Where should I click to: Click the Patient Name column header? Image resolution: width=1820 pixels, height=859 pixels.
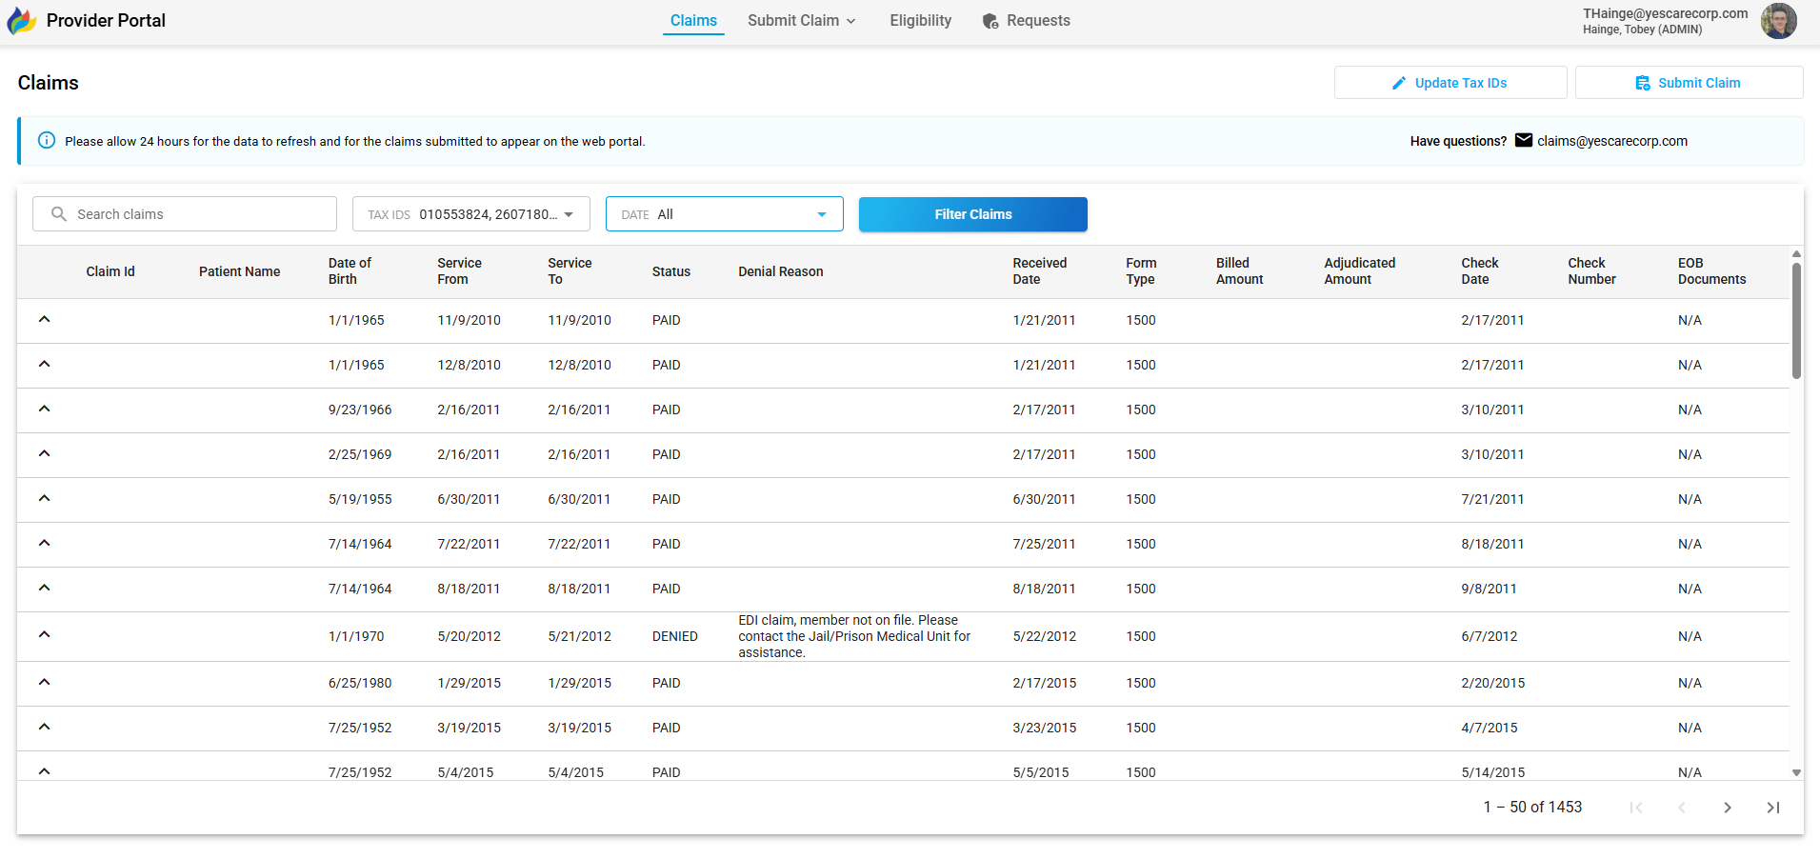point(240,271)
